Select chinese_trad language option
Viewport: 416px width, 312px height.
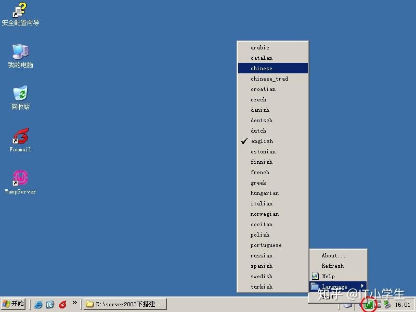(x=272, y=79)
